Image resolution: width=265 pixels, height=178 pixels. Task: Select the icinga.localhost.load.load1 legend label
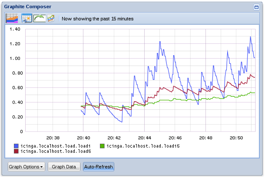click(x=56, y=146)
